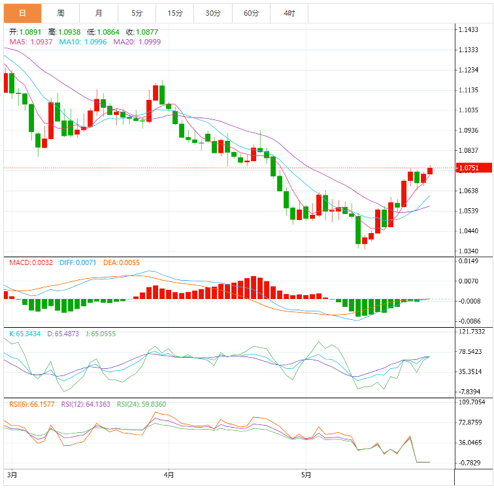Click the MA20: 1.0999 label
The width and height of the screenshot is (494, 489).
pyautogui.click(x=137, y=42)
